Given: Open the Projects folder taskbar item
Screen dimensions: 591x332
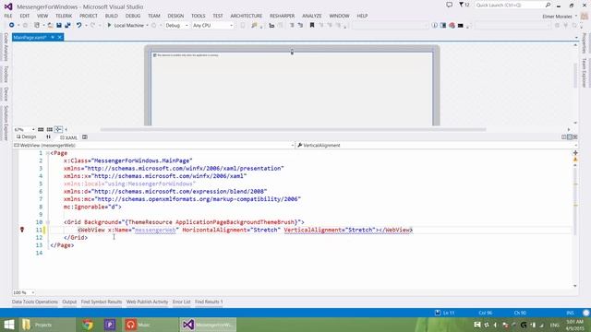Looking at the screenshot, I should (x=47, y=325).
